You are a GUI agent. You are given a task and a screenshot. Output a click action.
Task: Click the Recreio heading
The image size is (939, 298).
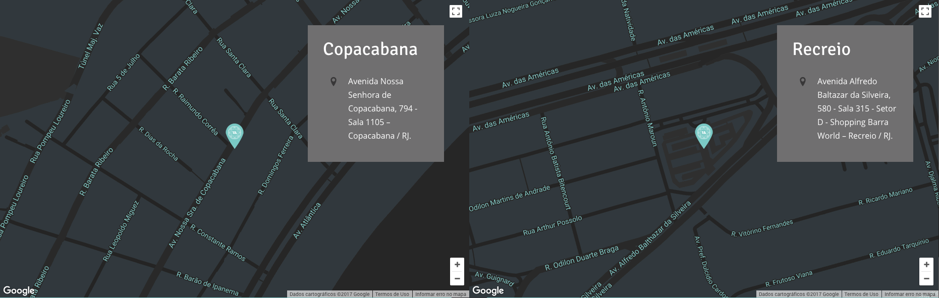[821, 49]
